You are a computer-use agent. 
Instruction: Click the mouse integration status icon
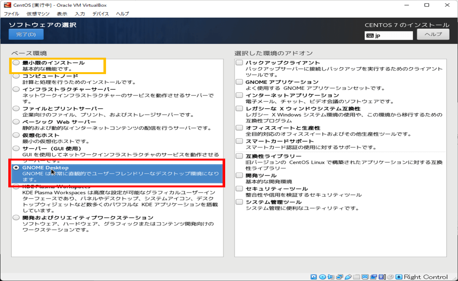tap(390, 277)
